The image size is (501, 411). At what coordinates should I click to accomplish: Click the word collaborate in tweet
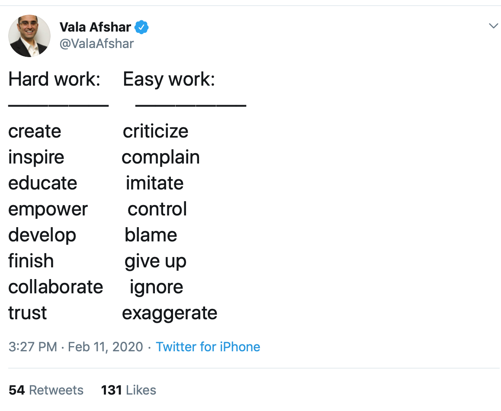(56, 287)
